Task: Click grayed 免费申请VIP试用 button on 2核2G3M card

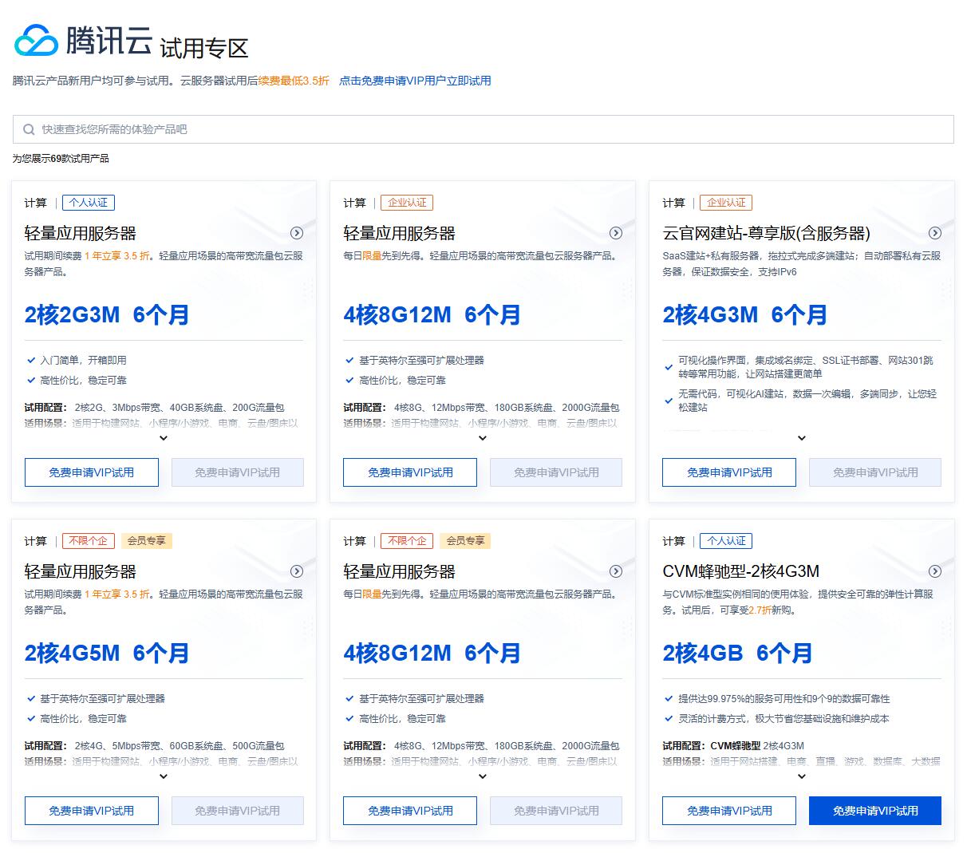Action: pyautogui.click(x=237, y=472)
